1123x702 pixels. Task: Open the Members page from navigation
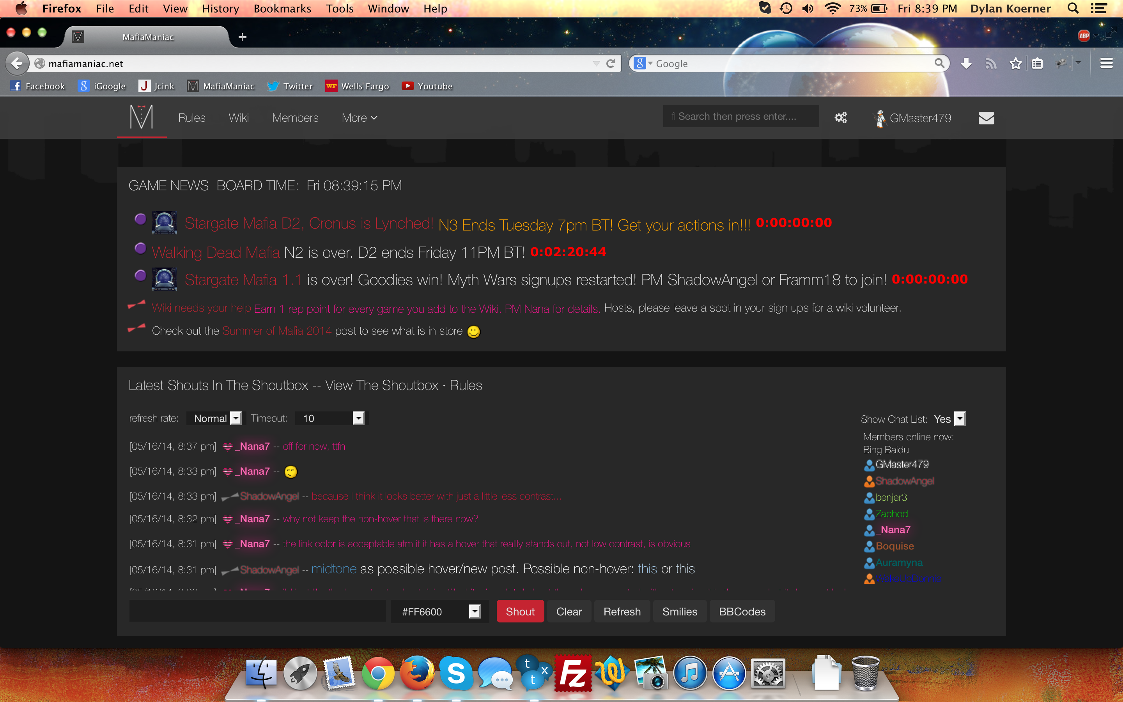[x=295, y=118]
